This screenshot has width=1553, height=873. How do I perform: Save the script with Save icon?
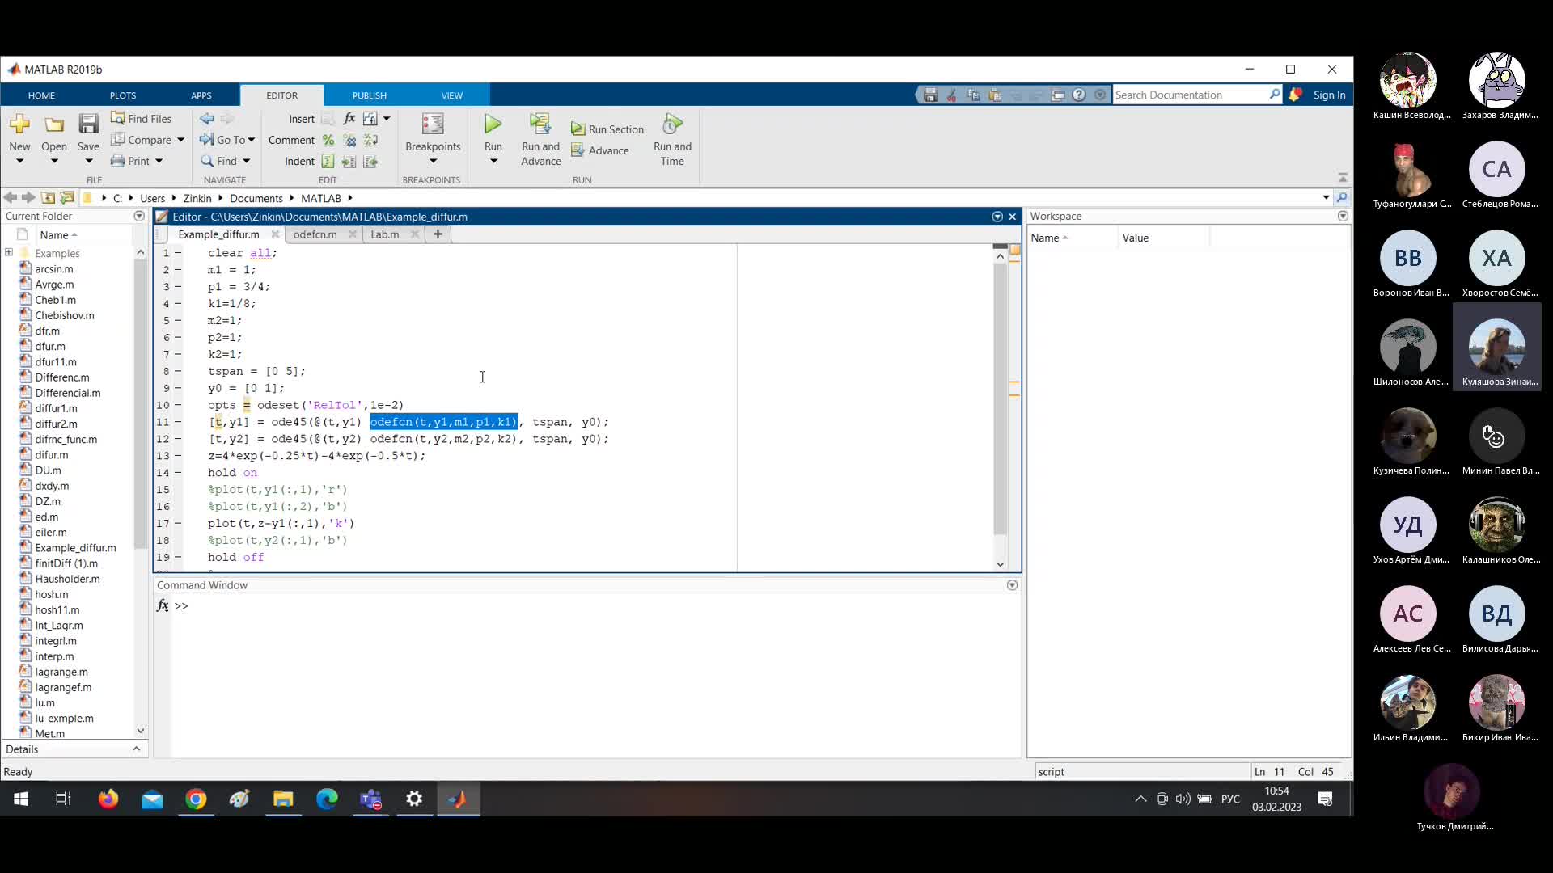[88, 124]
